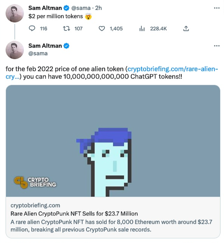Viewport: 224px width, 243px height.
Task: Open Sam Altman's avatar on first tweet
Action: (15, 13)
